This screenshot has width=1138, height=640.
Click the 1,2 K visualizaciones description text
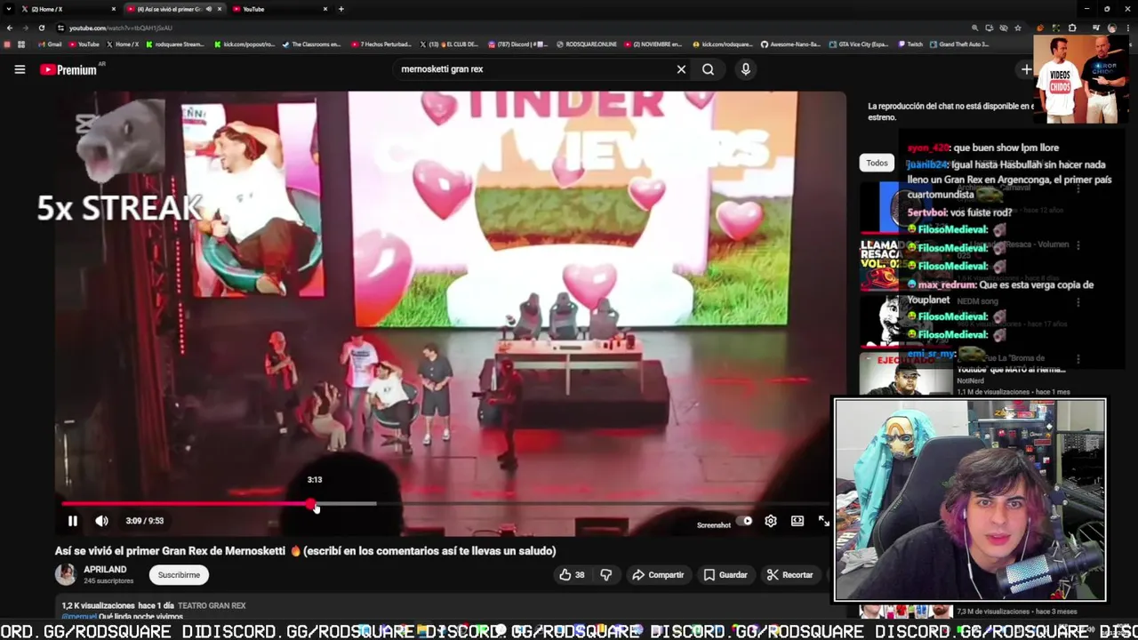tap(98, 605)
